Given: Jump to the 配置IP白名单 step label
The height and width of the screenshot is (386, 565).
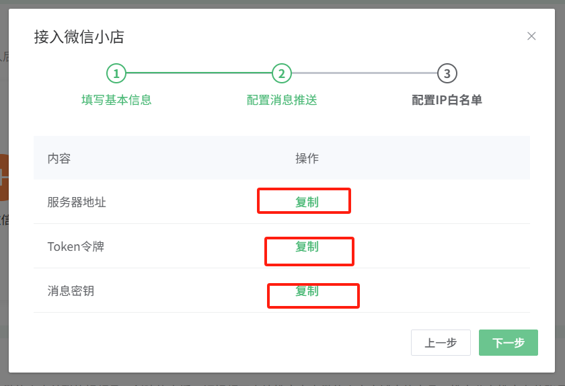Looking at the screenshot, I should tap(447, 100).
